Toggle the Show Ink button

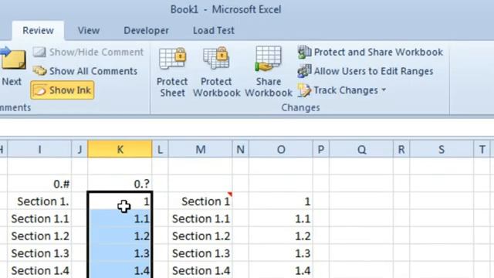63,90
